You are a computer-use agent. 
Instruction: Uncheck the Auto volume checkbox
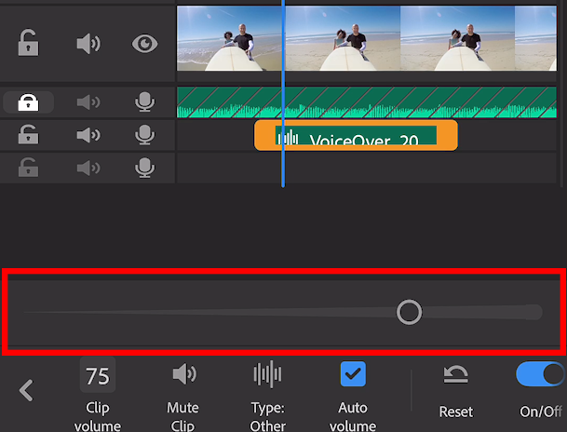tap(353, 373)
